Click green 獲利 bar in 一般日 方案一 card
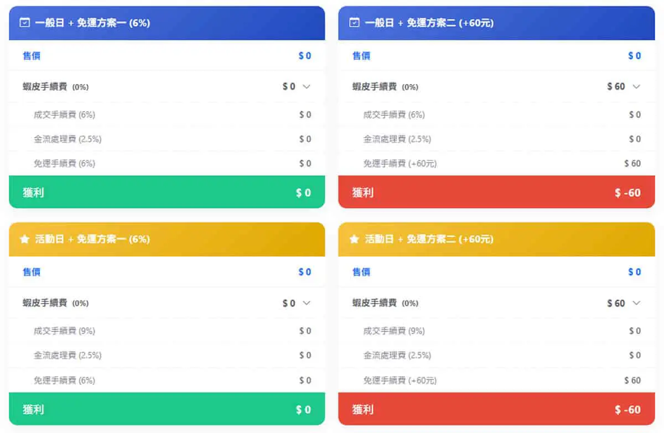Viewport: 664px width, 433px height. (x=167, y=192)
